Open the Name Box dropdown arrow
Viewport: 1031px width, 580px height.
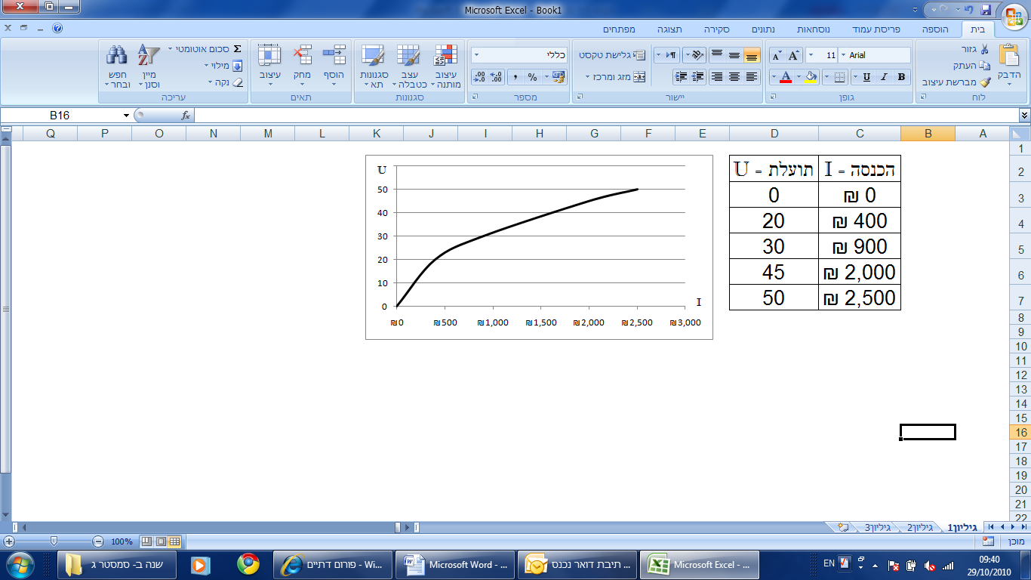[x=126, y=116]
